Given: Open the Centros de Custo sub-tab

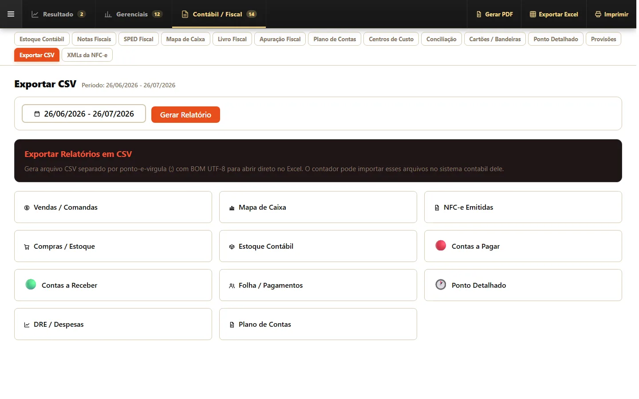Looking at the screenshot, I should (391, 39).
